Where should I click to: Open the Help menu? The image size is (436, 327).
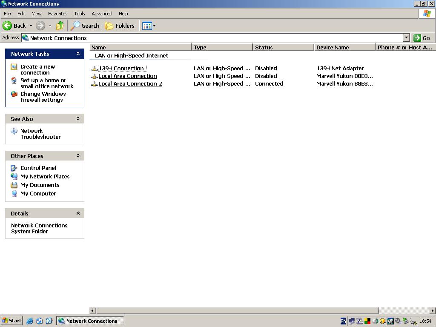[123, 14]
